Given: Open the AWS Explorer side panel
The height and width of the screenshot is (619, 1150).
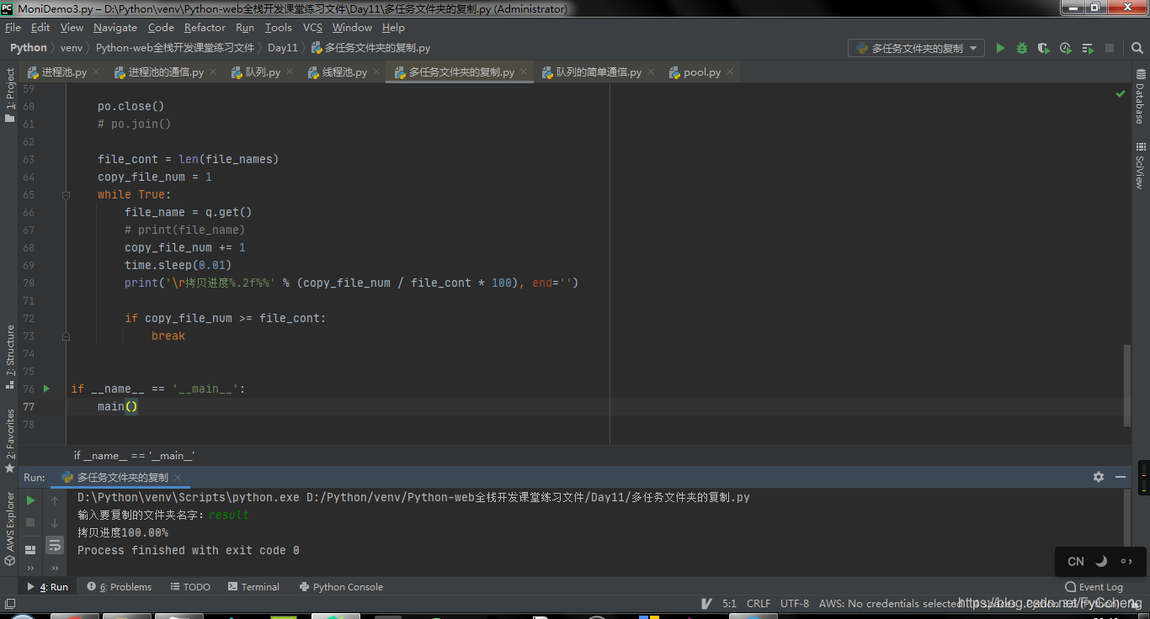Looking at the screenshot, I should [x=10, y=528].
